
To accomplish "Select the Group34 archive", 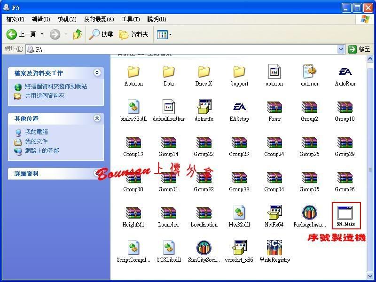I will pos(274,181).
